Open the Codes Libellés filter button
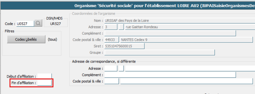The width and height of the screenshot is (255, 94). point(26,39)
